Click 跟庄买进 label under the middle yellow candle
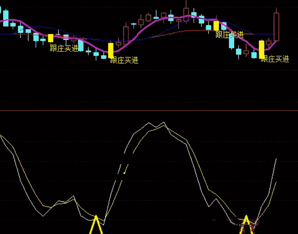 (124, 61)
